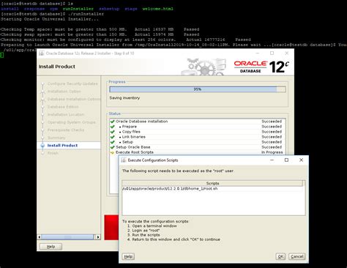Click left arrow of steps panel scrollbar

(x=40, y=237)
